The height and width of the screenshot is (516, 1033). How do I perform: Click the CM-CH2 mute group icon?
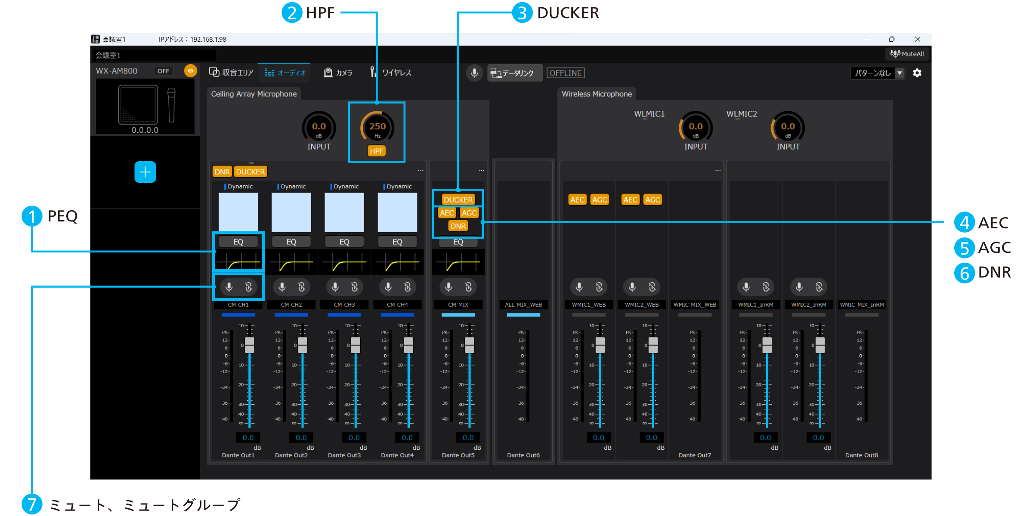coord(302,287)
